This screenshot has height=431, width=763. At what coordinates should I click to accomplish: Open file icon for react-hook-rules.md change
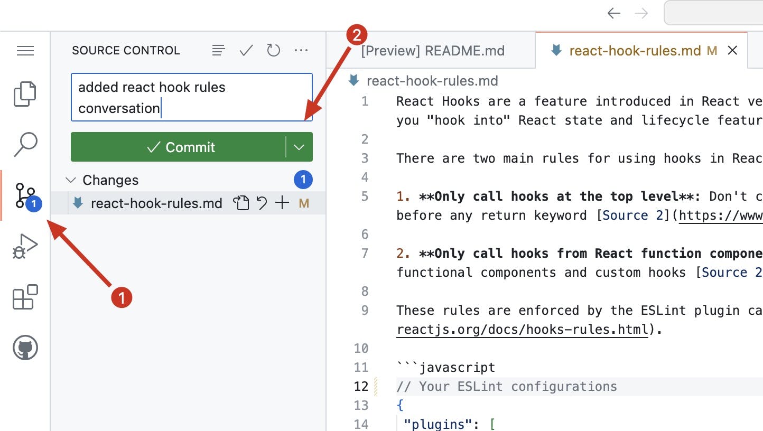241,203
